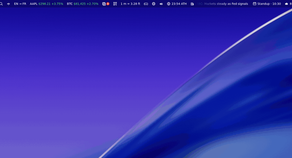This screenshot has width=292, height=158.
Task: Open the AAPL stock ticker
Action: point(47,4)
